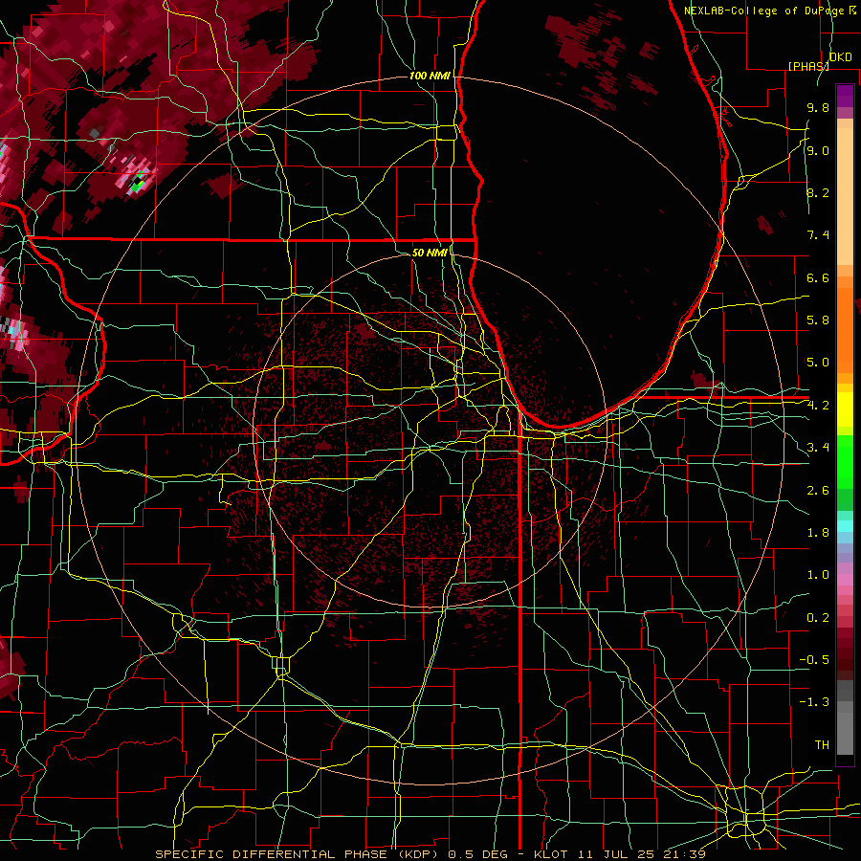Click the 9.0 value on the scale
Image resolution: width=861 pixels, height=861 pixels.
(818, 150)
